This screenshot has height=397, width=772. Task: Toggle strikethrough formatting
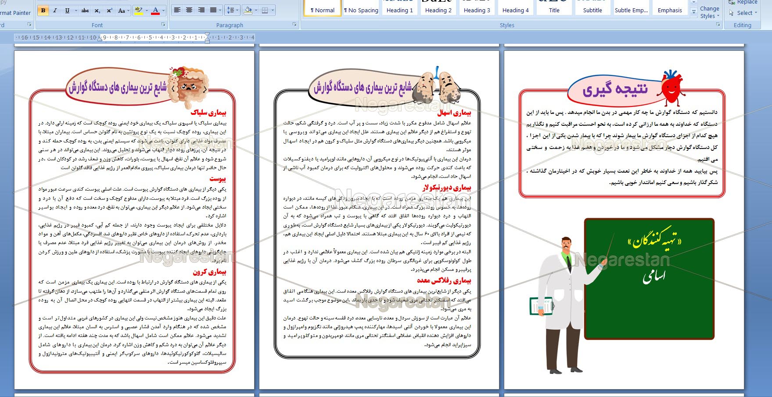pyautogui.click(x=85, y=11)
